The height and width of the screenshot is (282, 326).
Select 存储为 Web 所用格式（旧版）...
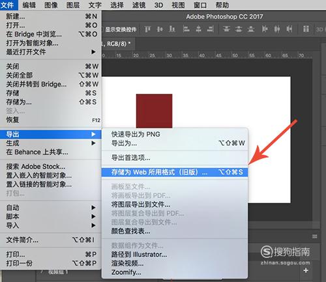point(175,172)
